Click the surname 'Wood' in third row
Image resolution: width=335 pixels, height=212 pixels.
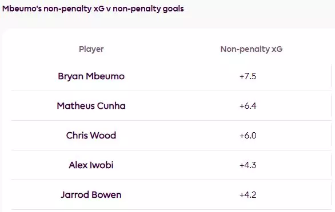pyautogui.click(x=102, y=136)
